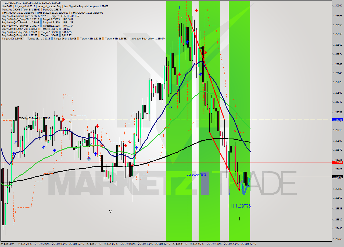Click the '25 Oct 12:45' time label

coord(163,244)
